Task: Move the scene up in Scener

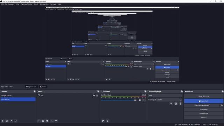Action: (11, 121)
